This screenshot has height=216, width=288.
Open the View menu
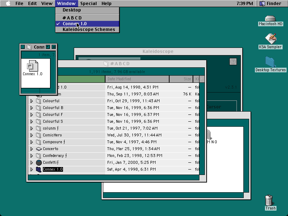pyautogui.click(x=47, y=3)
